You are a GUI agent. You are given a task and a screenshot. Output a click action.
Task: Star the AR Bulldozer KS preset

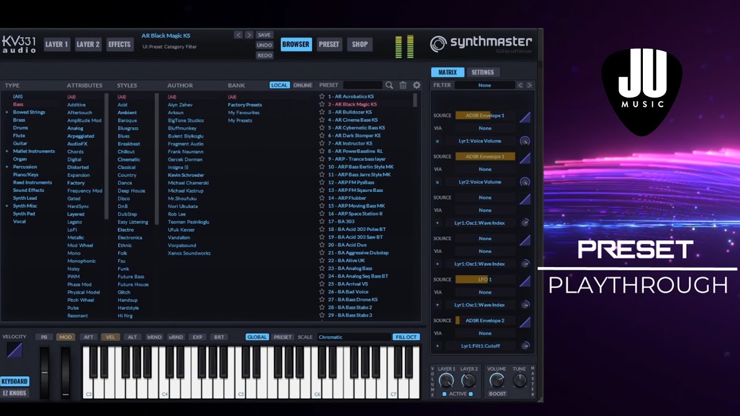(323, 112)
